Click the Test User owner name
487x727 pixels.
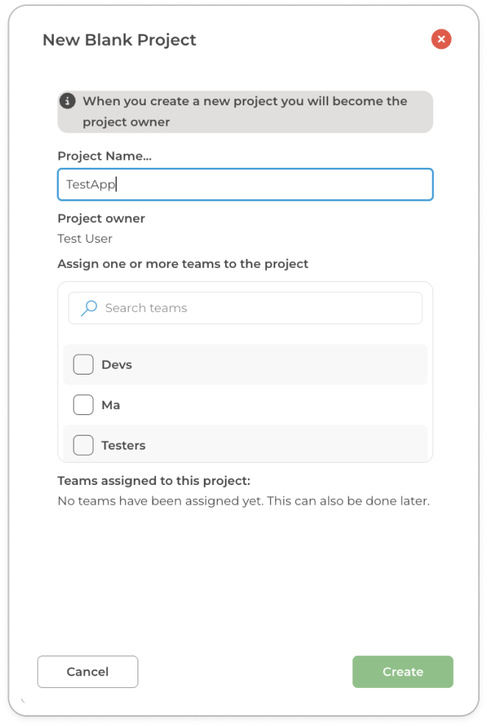(85, 238)
